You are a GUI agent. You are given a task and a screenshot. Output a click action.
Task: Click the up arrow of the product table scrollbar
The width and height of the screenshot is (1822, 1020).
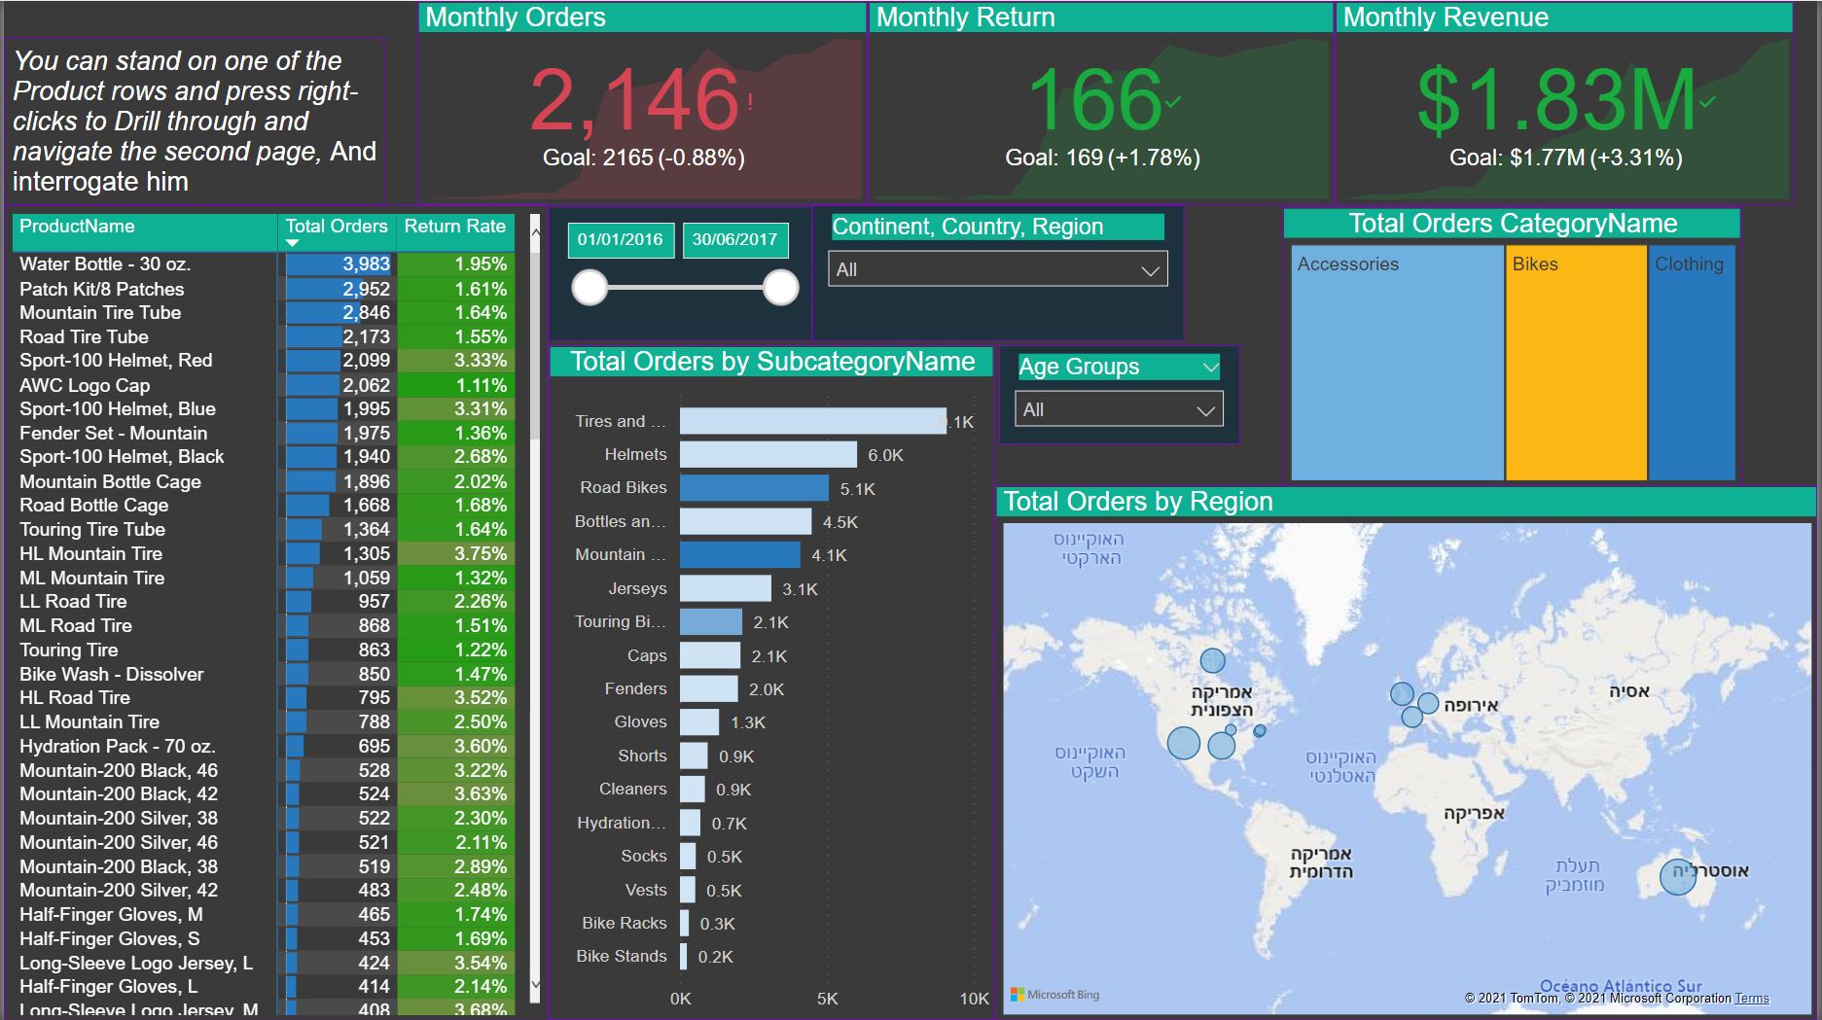[x=534, y=229]
